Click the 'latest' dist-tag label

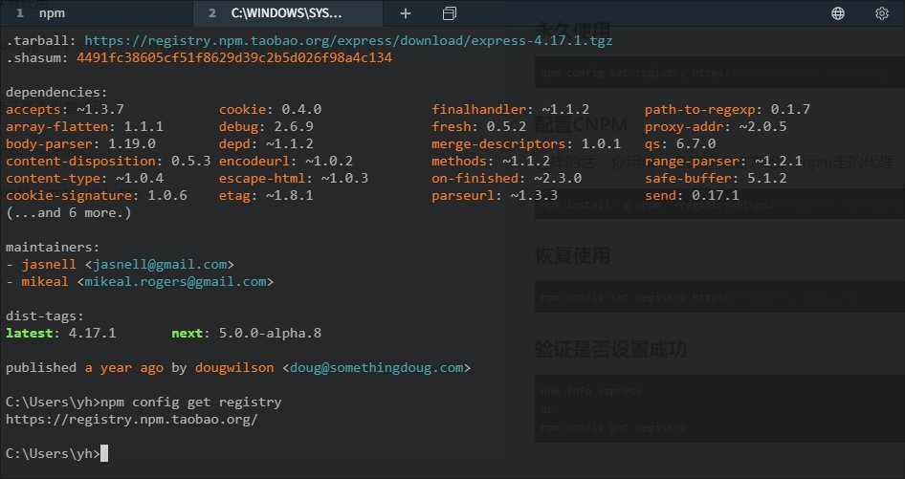[x=30, y=334]
